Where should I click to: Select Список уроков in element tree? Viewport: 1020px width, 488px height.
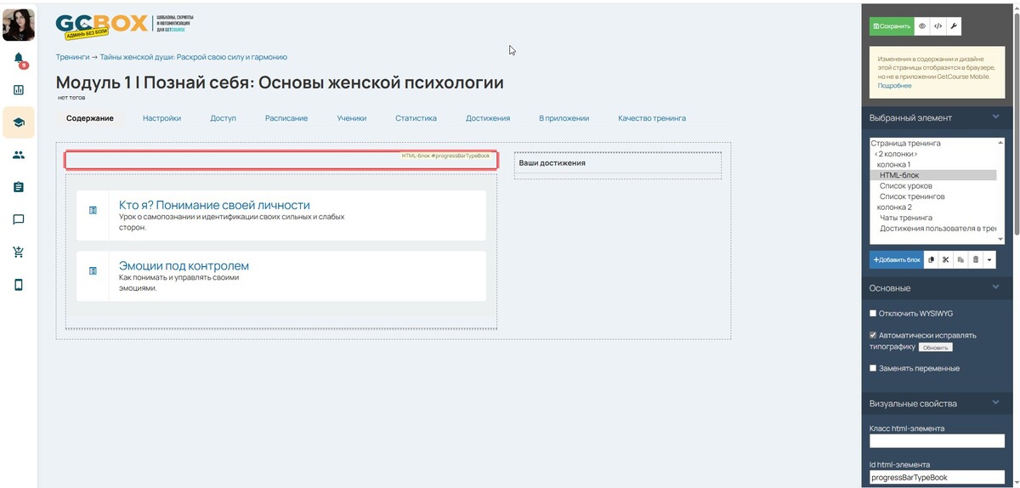point(906,185)
